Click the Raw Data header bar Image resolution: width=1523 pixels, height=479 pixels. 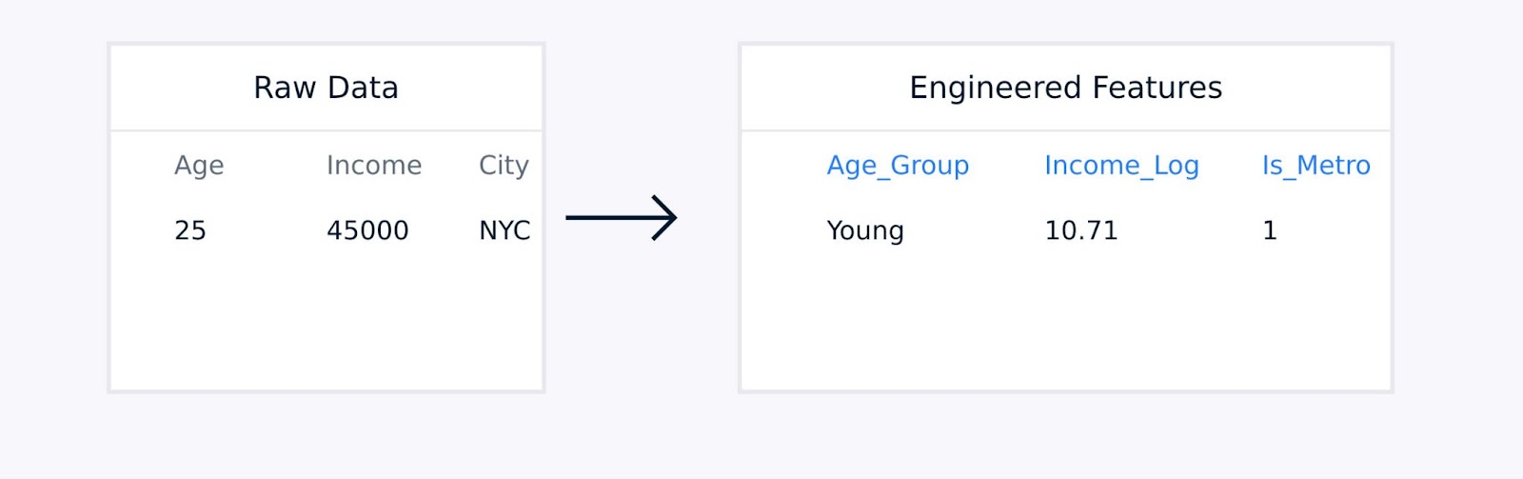pos(326,88)
